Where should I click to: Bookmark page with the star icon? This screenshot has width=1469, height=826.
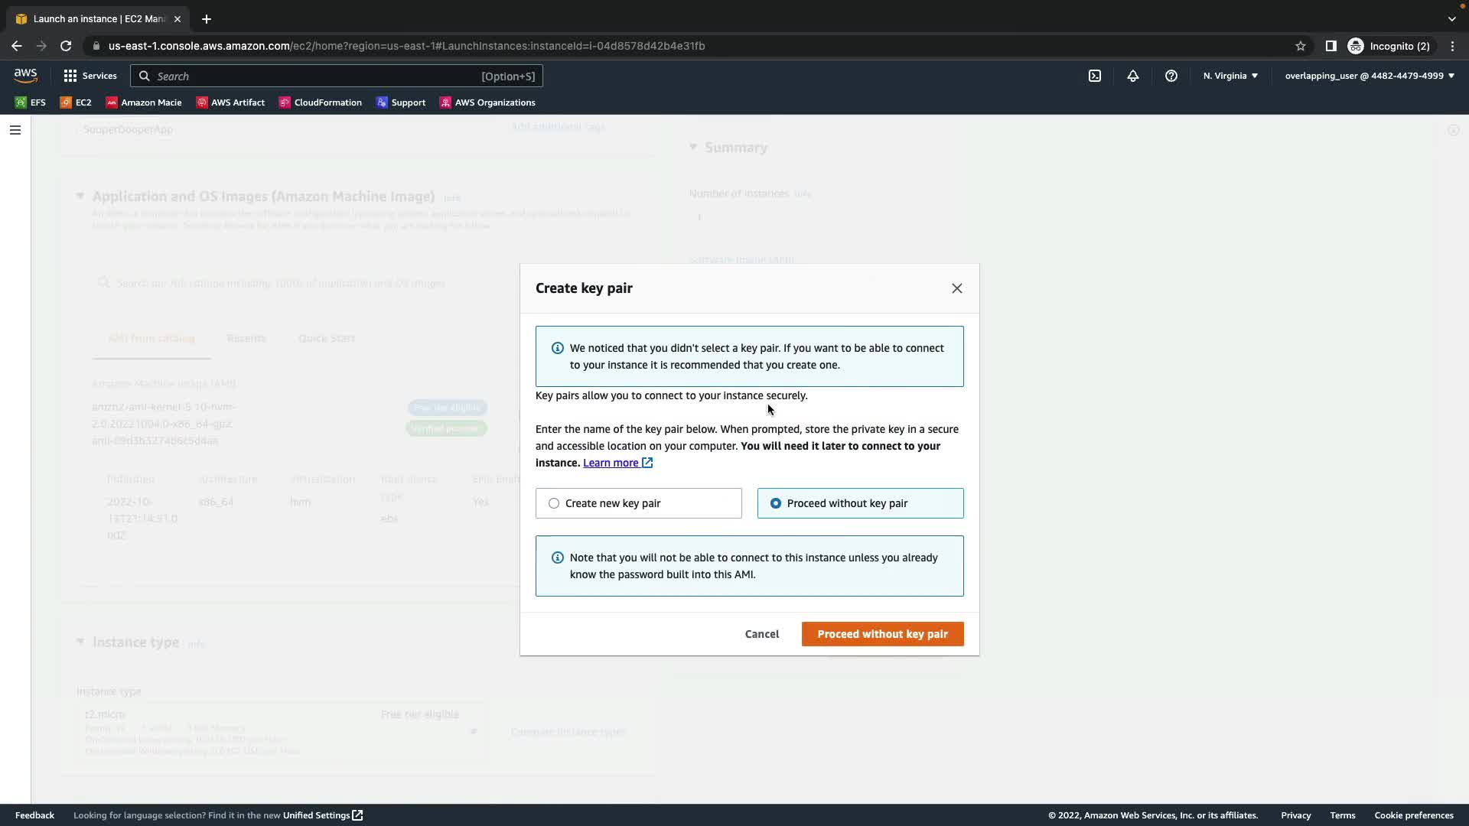coord(1300,46)
